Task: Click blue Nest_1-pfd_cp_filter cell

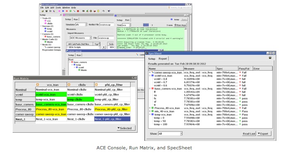Action: pos(112,119)
